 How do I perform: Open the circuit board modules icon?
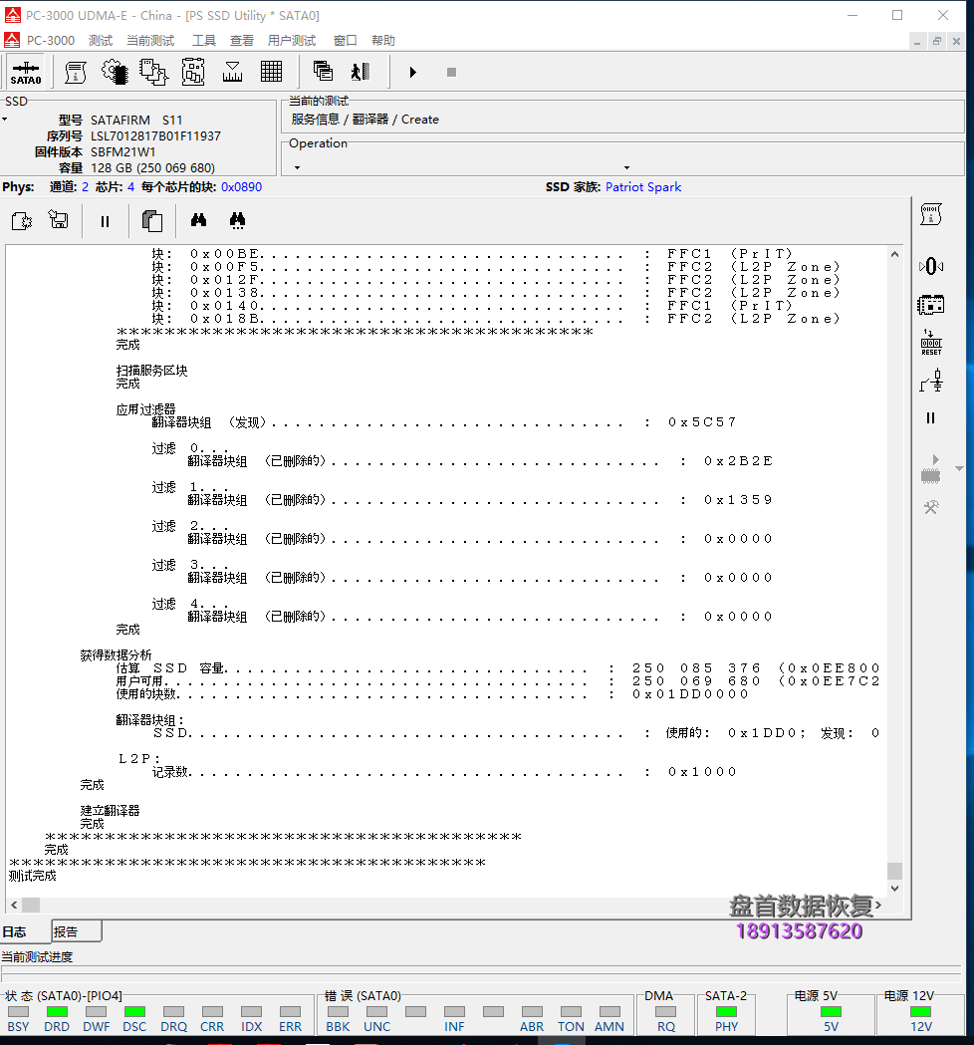(x=193, y=72)
